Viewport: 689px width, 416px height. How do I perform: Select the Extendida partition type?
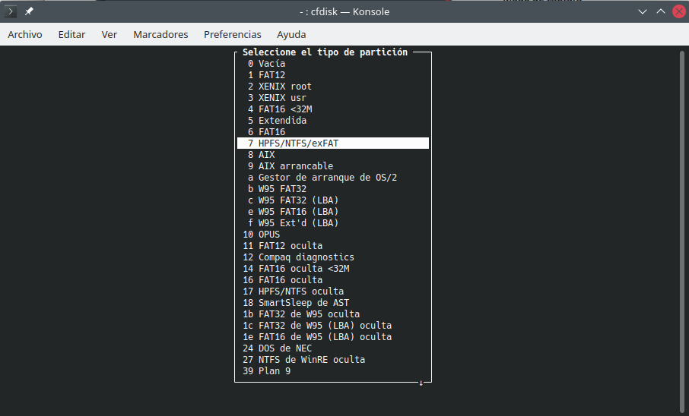pos(282,121)
